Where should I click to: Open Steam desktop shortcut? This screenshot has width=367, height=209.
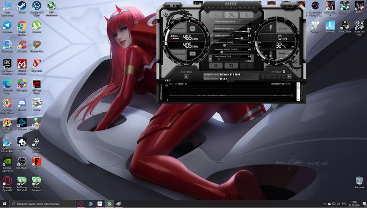point(22,8)
